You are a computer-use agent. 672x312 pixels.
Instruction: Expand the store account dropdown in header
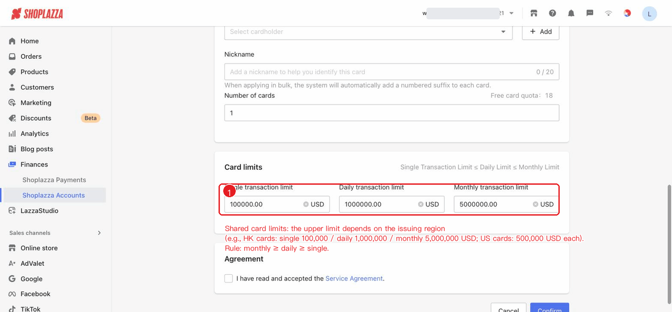[x=512, y=13]
